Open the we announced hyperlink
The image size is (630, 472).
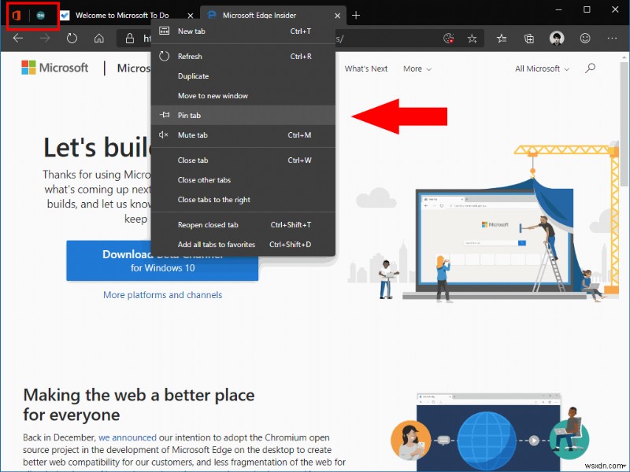pyautogui.click(x=128, y=437)
